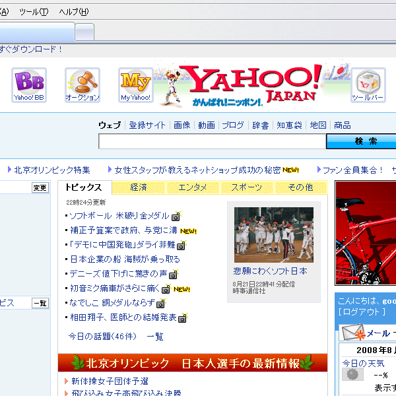Open the オークション gavel icon
Viewport: 396px width, 396px height.
pos(82,85)
